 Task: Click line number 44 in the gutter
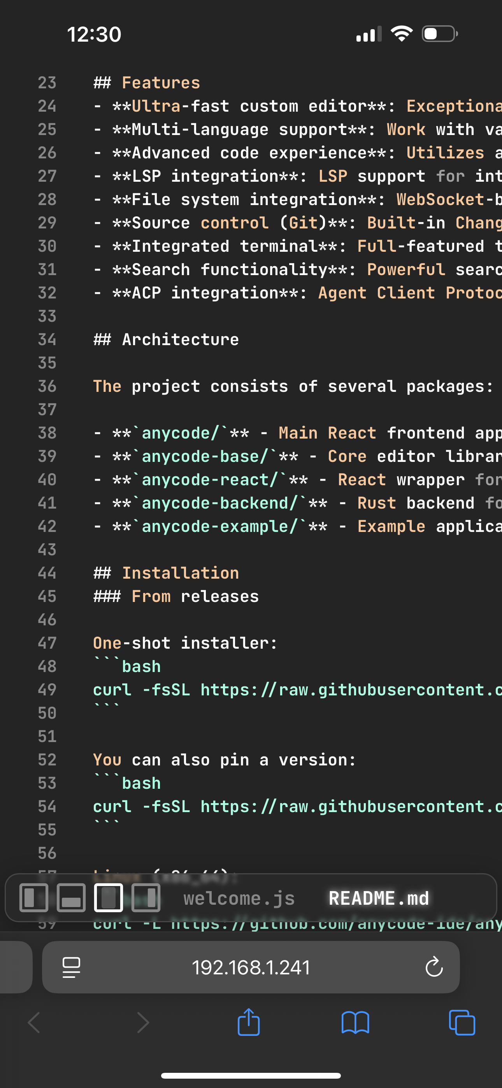47,573
